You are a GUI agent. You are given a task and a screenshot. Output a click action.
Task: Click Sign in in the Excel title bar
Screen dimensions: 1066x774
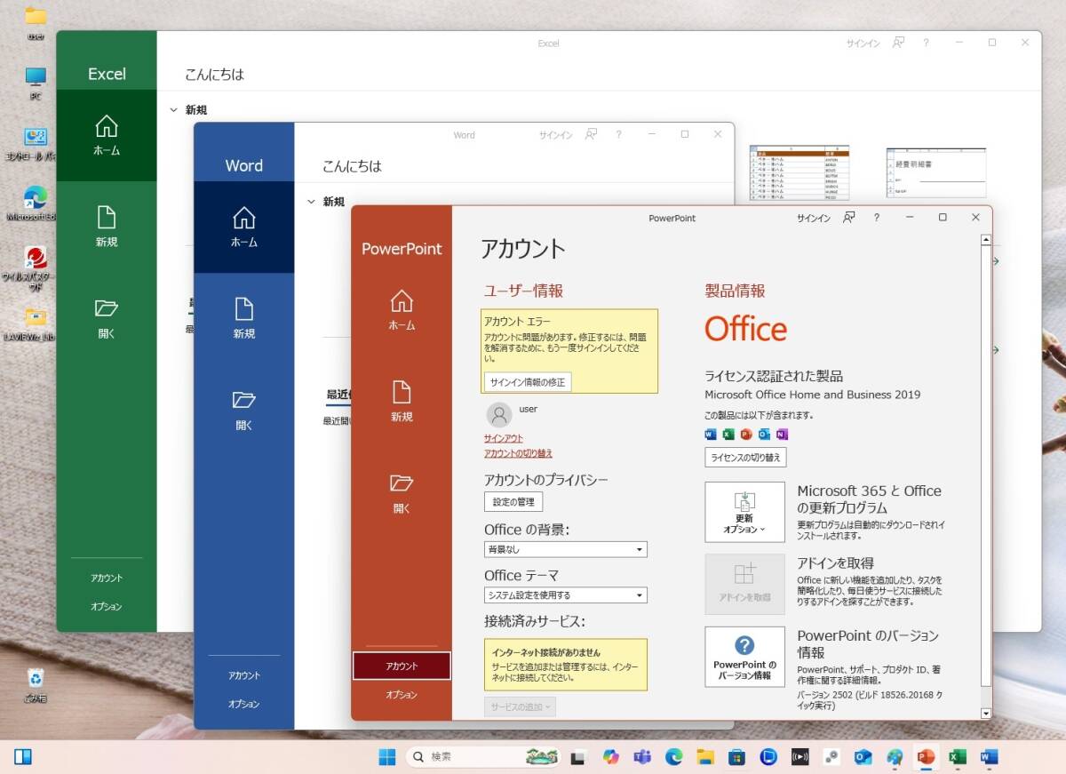[863, 43]
